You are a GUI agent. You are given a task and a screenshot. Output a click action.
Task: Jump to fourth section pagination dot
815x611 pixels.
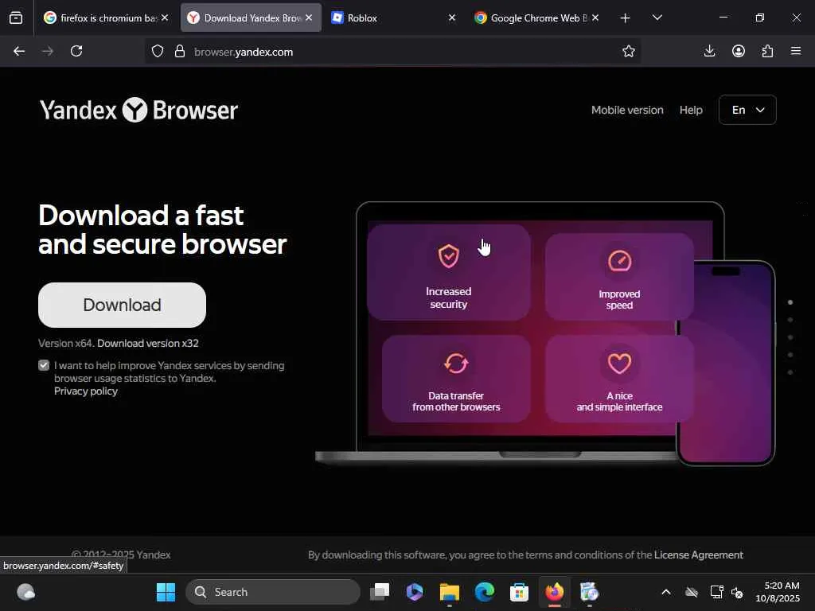tap(790, 355)
